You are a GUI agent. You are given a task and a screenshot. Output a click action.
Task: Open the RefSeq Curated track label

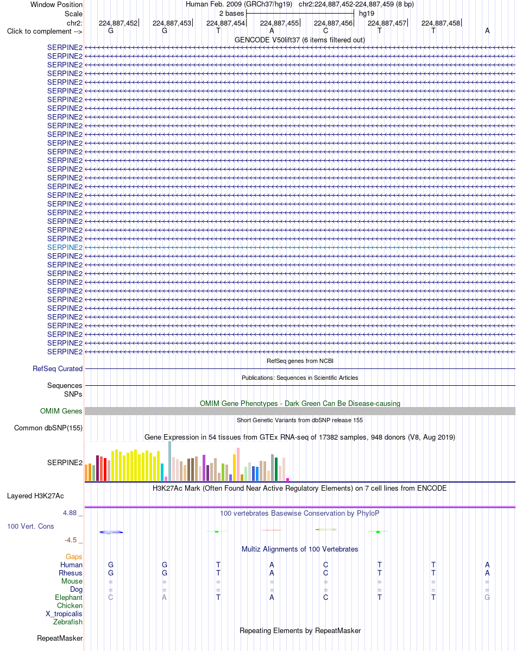58,368
